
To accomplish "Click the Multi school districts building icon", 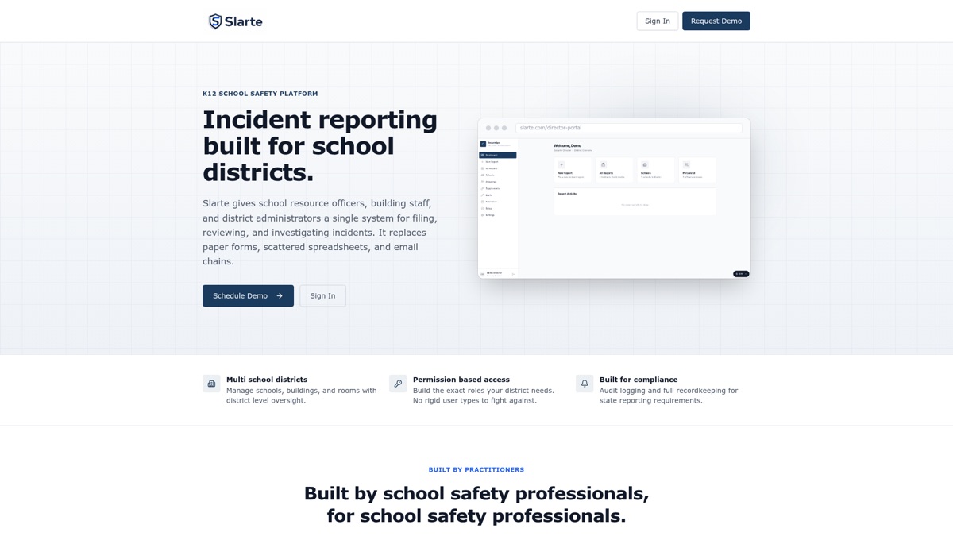I will coord(211,384).
